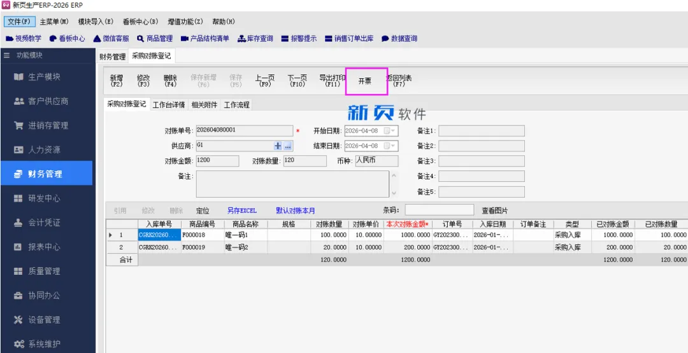The width and height of the screenshot is (688, 353).
Task: Open 库存查询 shortcut
Action: pos(255,39)
